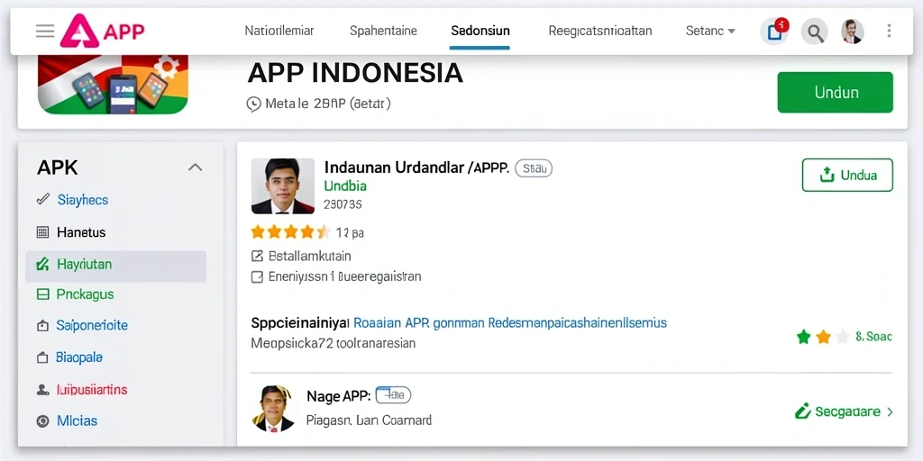Click the Indaunan Urdandlar /APPP title
Screen dimensions: 923x461
click(416, 168)
